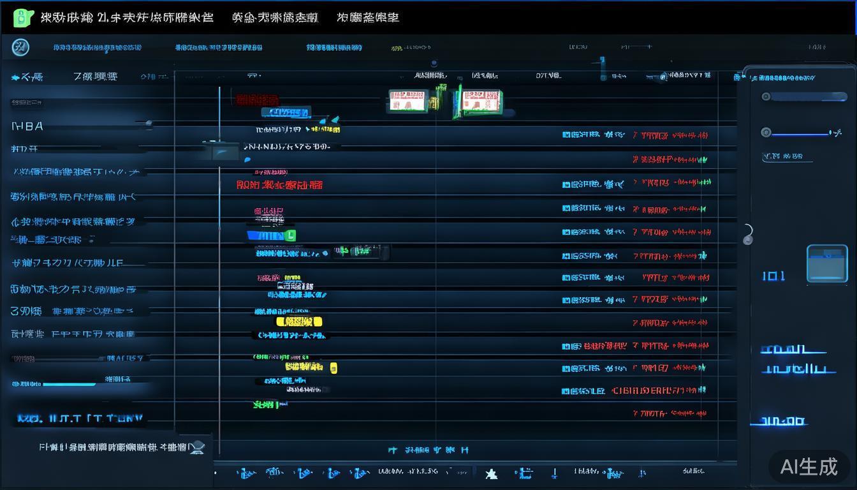The image size is (857, 490).
Task: Click the red text label in timeline center
Action: [x=279, y=185]
